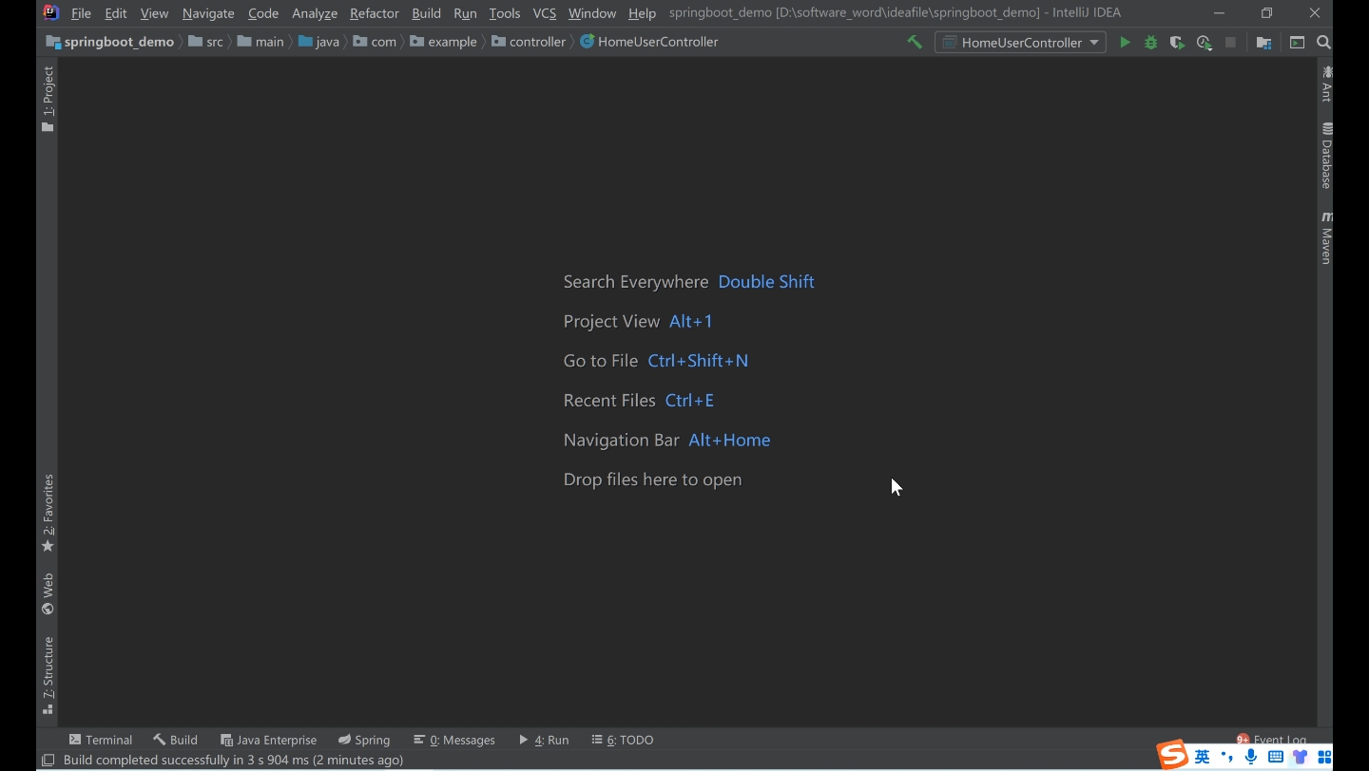Open the Terminal tool window
Image resolution: width=1369 pixels, height=771 pixels.
click(x=101, y=740)
